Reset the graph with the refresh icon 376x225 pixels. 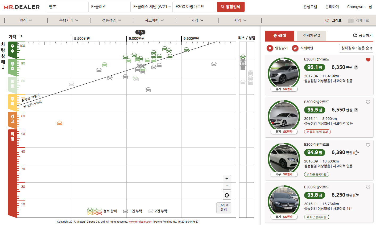tap(227, 195)
